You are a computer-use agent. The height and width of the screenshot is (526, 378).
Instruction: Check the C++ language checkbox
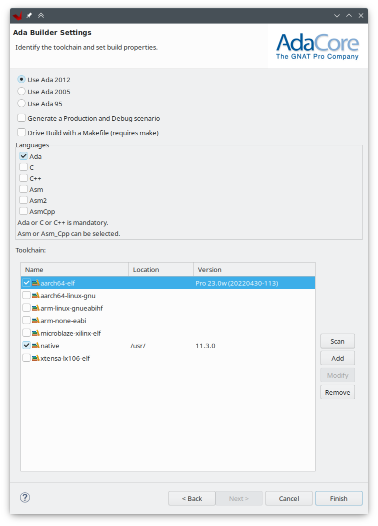coord(23,178)
